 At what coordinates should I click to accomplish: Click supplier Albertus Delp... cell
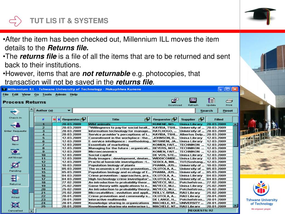[x=193, y=135]
